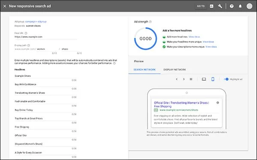Edit the 'Buy Online Today' headline
257x160 pixels.
[x=45, y=110]
